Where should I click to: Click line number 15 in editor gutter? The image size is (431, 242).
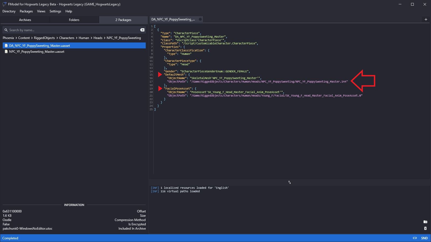click(151, 75)
